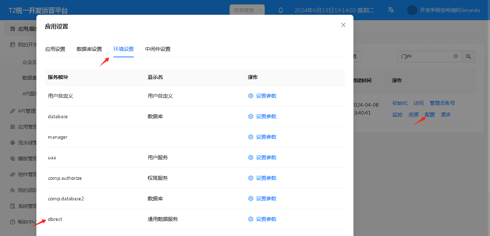Click the date time text in header

tap(334, 10)
